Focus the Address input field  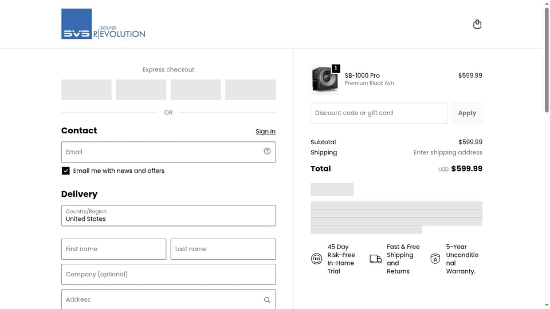click(x=168, y=299)
